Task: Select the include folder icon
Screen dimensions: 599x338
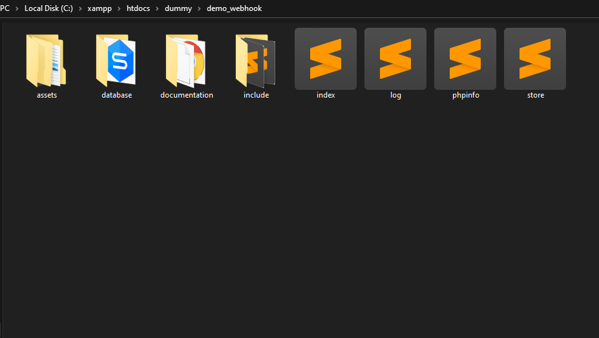Action: click(x=256, y=61)
